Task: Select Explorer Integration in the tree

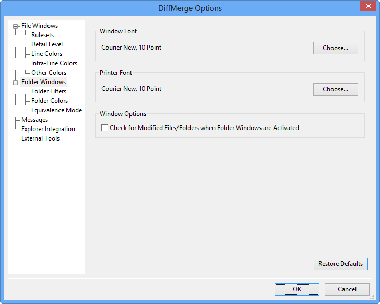Action: click(48, 129)
